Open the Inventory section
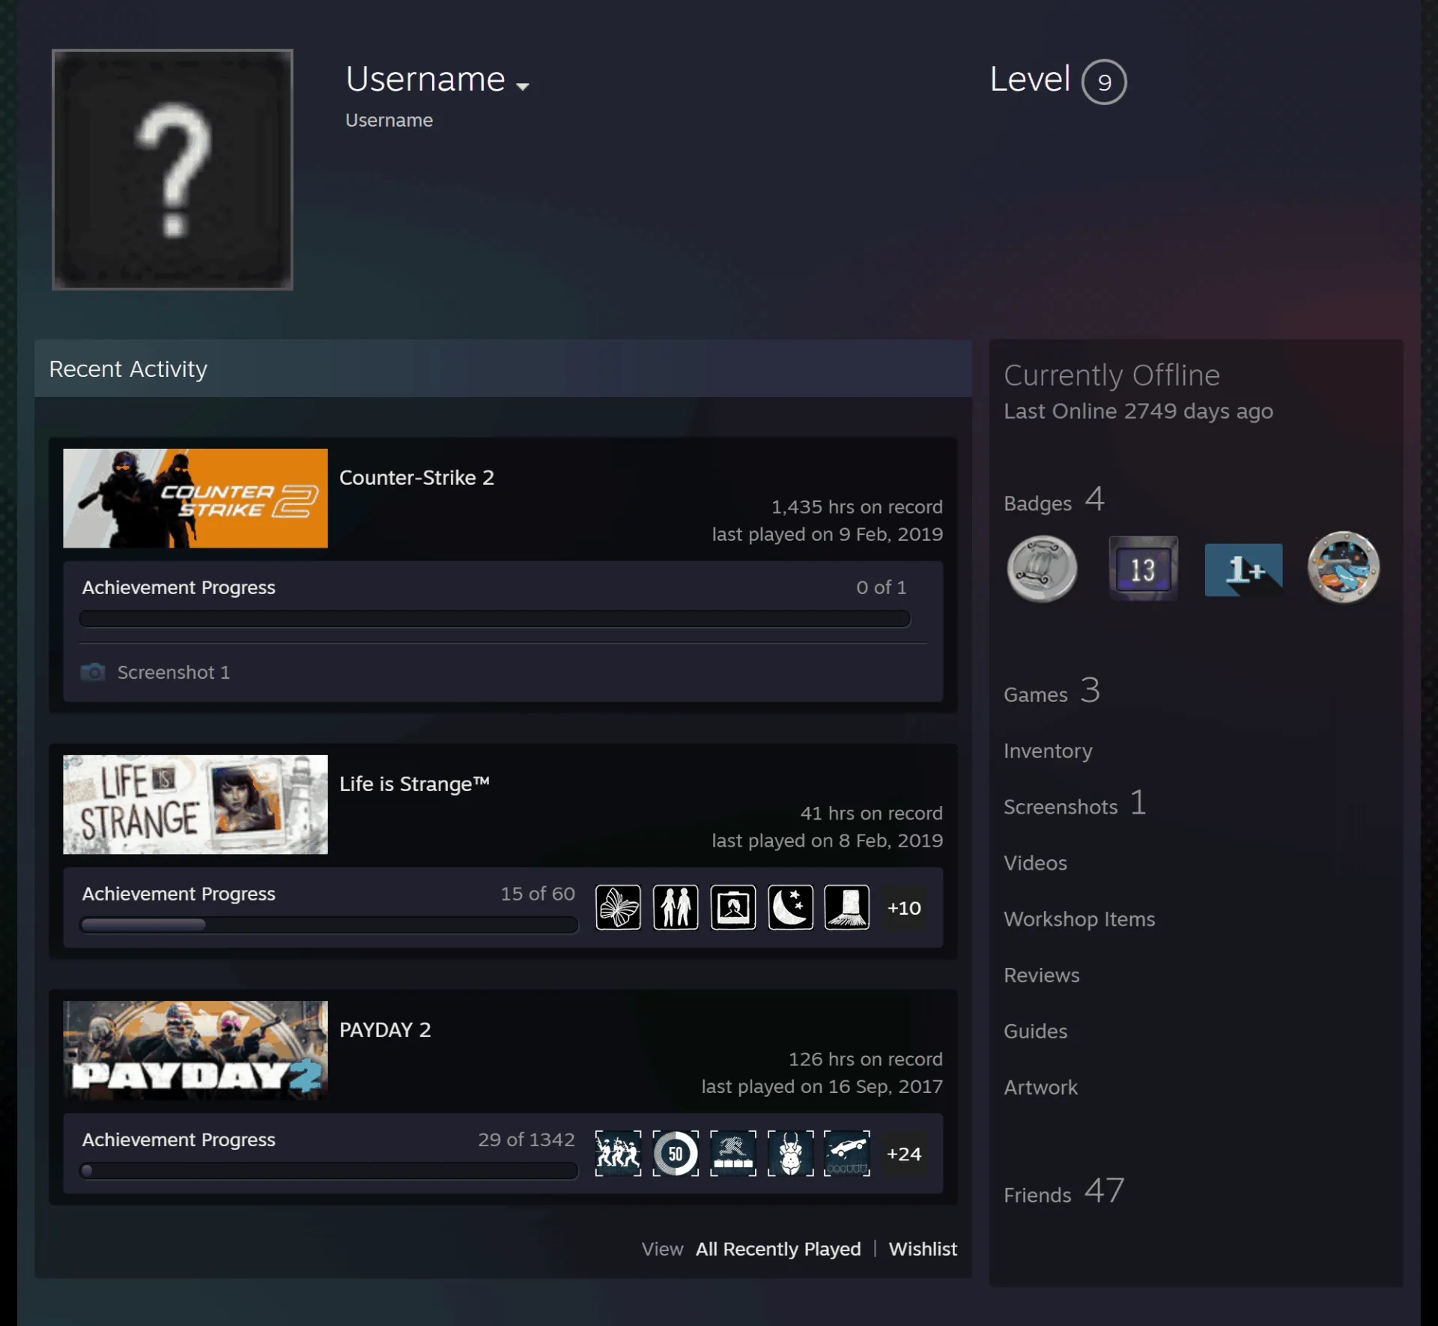 (1048, 751)
